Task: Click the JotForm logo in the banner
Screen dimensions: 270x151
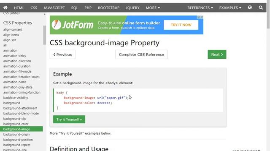Action: pyautogui.click(x=73, y=25)
